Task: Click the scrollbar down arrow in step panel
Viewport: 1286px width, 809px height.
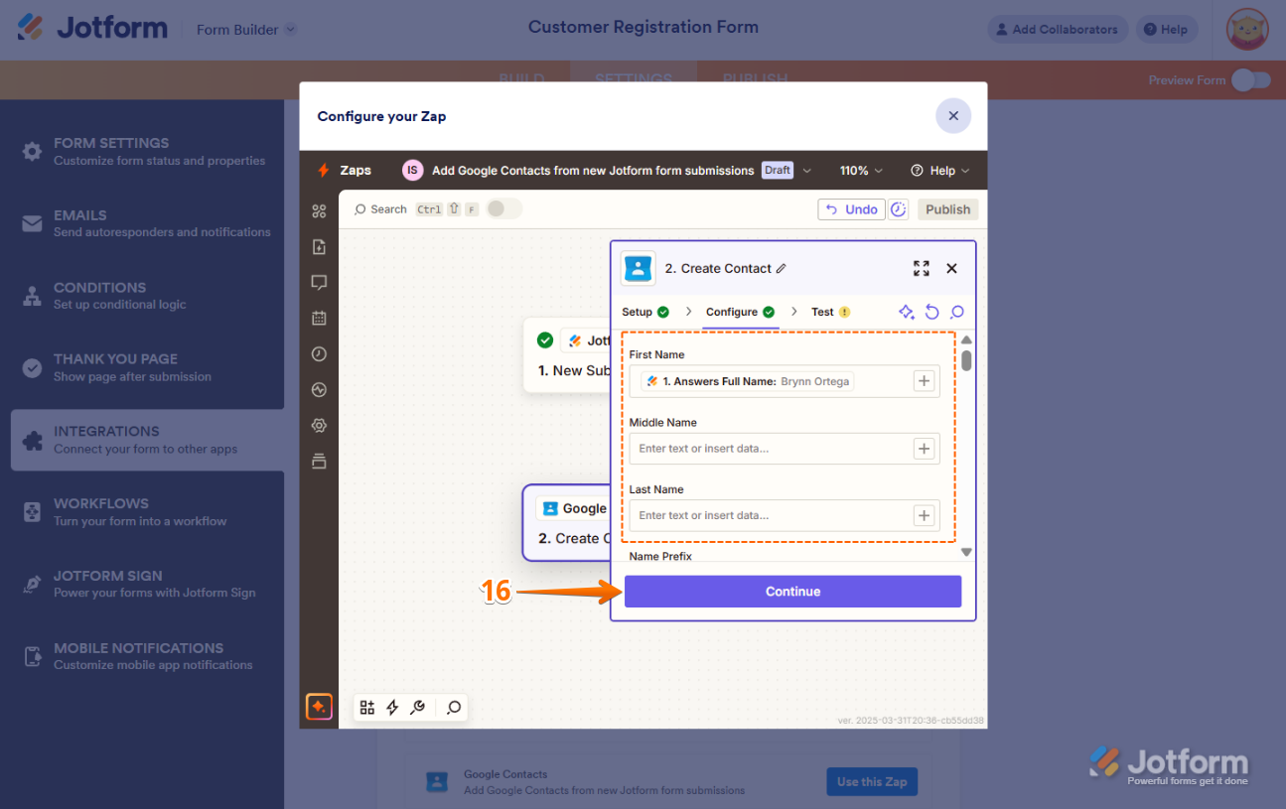Action: (x=966, y=552)
